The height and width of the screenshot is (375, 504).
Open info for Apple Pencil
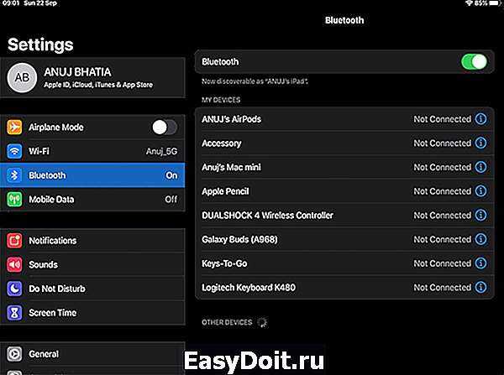(x=480, y=191)
